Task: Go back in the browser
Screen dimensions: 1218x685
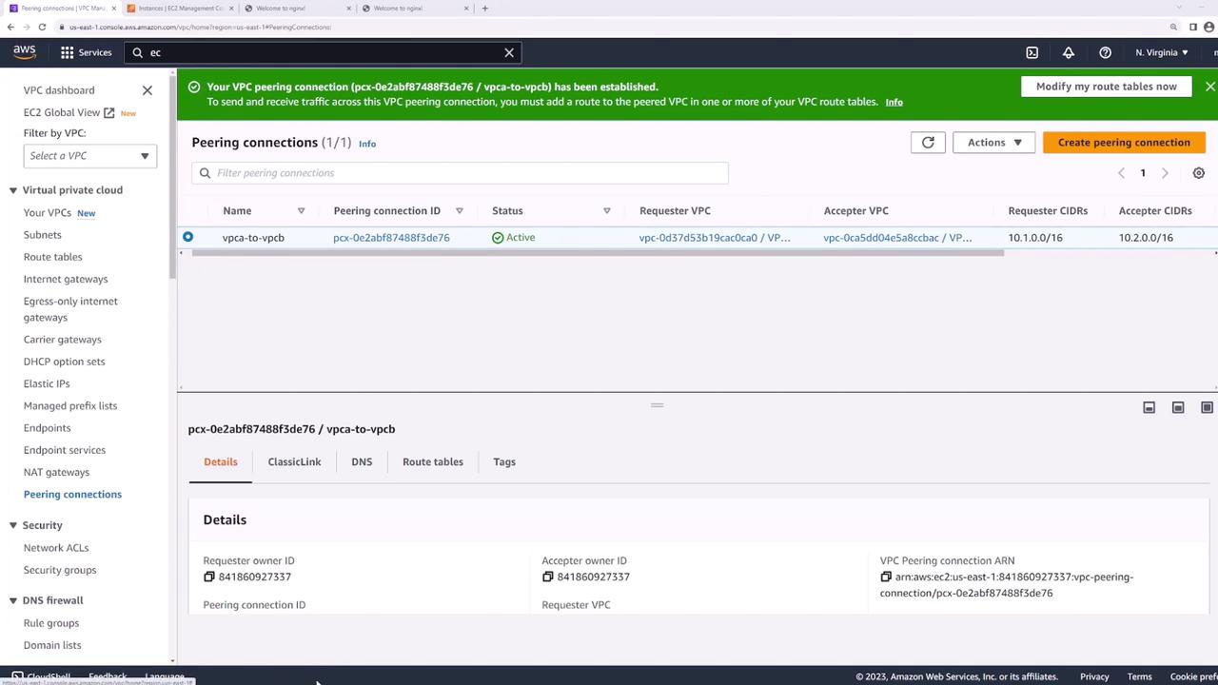Action: tap(10, 27)
